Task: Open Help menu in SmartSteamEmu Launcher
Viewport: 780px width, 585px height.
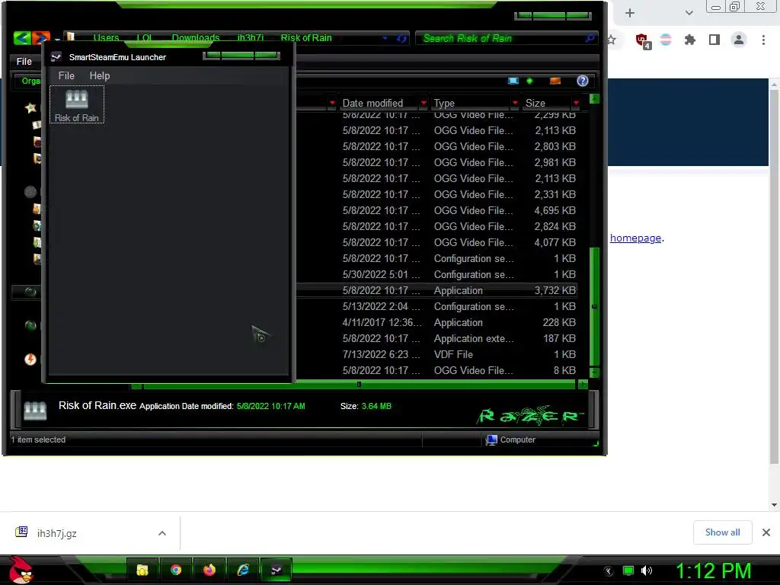Action: pos(100,75)
